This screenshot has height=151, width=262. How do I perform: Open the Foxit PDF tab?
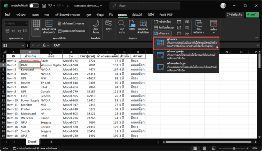click(166, 15)
